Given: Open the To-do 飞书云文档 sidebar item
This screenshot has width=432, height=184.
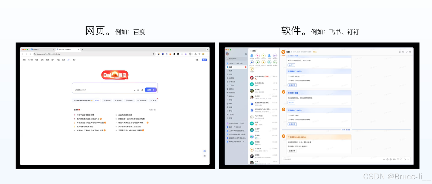Looking at the screenshot, I should point(237,63).
